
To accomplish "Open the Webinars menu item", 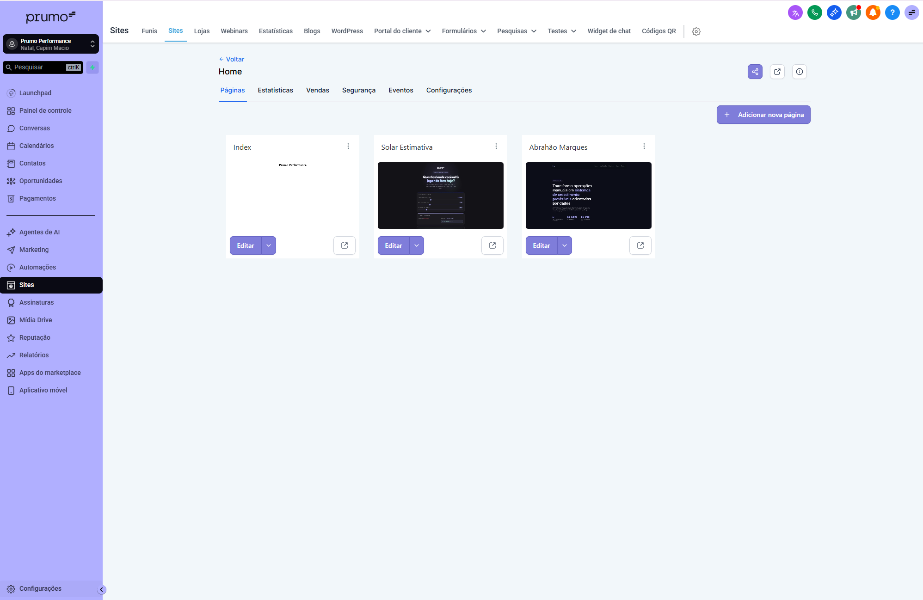I will 234,31.
